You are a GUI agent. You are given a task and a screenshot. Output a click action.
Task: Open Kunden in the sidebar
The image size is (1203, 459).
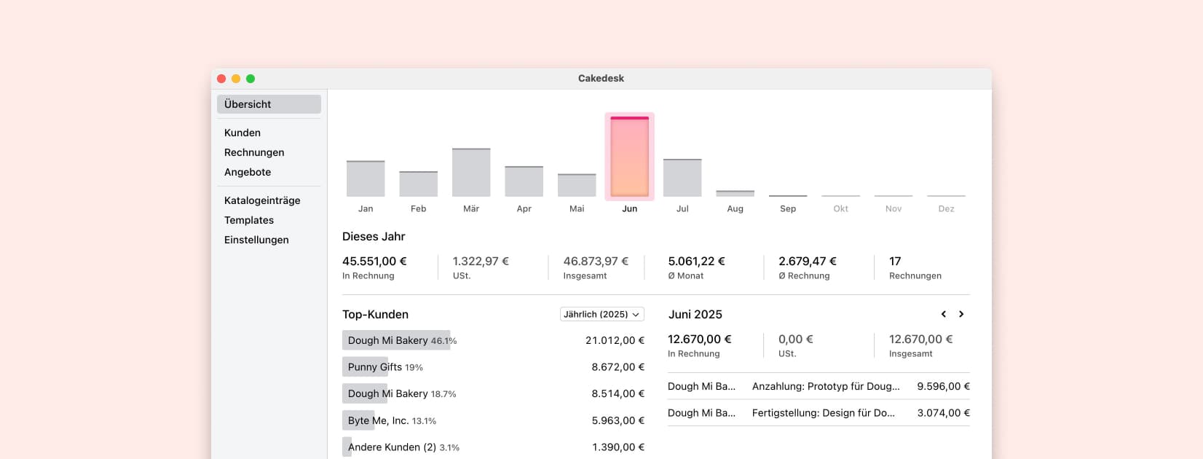pos(242,133)
